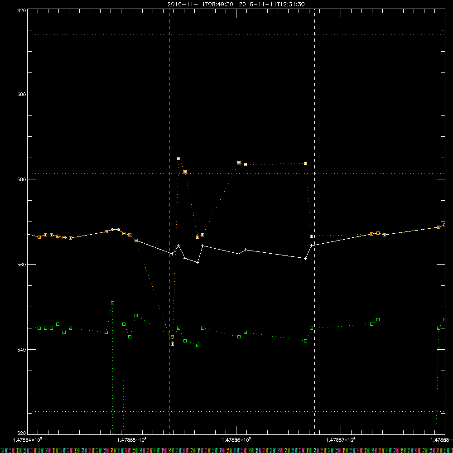This screenshot has width=453, height=453.
Task: Pick the lowest white plus marker near 560
Action: 198,263
